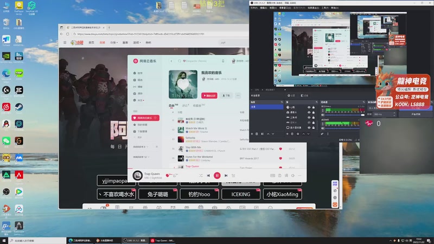Open the OBS mixer three-dot menu
This screenshot has height=244, width=434.
pos(328,134)
